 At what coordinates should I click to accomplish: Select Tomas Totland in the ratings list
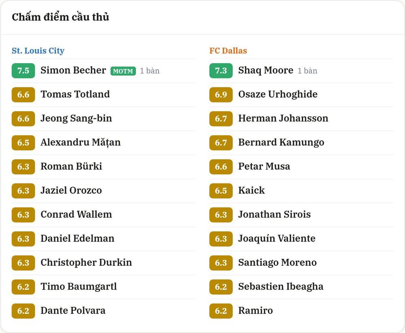coord(75,94)
